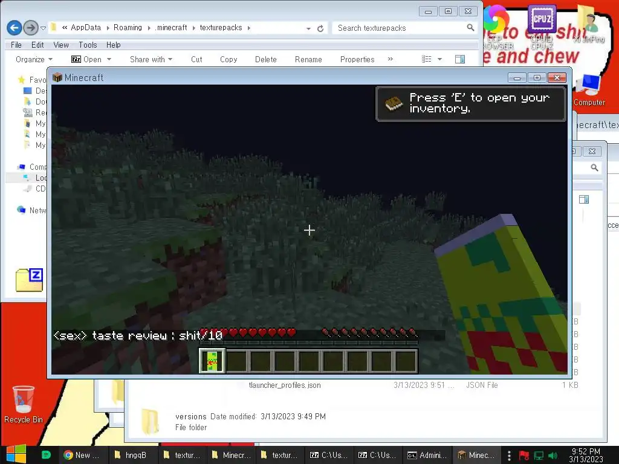Image resolution: width=619 pixels, height=464 pixels.
Task: Select .minecraft in the address breadcrumb
Action: [x=171, y=28]
